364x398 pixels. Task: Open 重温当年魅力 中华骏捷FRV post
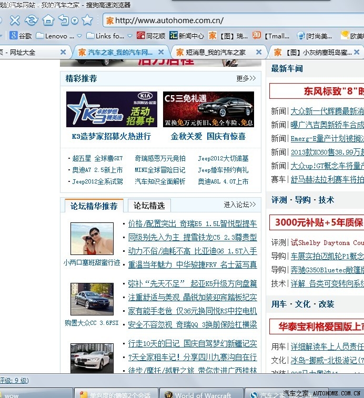point(193,265)
